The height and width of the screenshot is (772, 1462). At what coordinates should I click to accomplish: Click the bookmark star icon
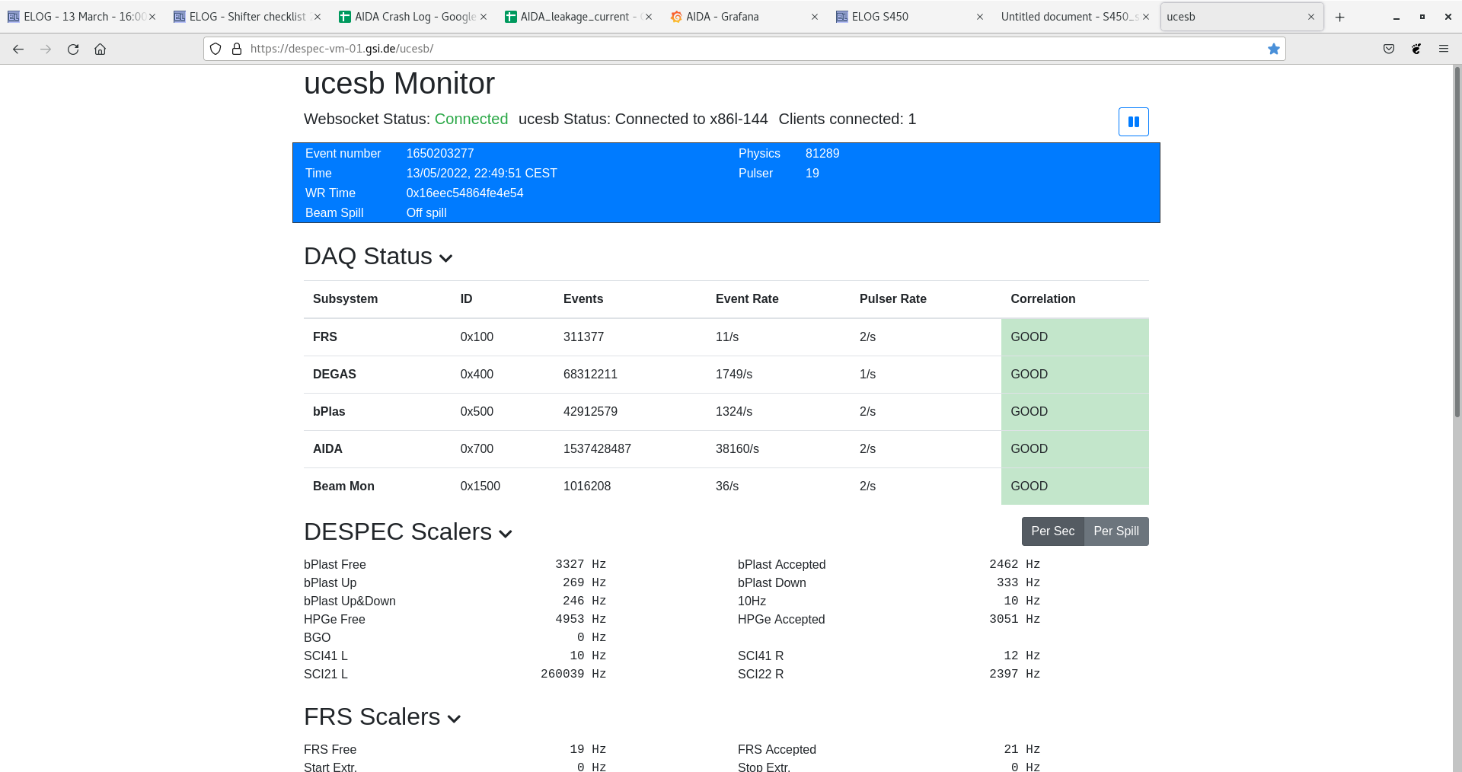click(x=1273, y=49)
